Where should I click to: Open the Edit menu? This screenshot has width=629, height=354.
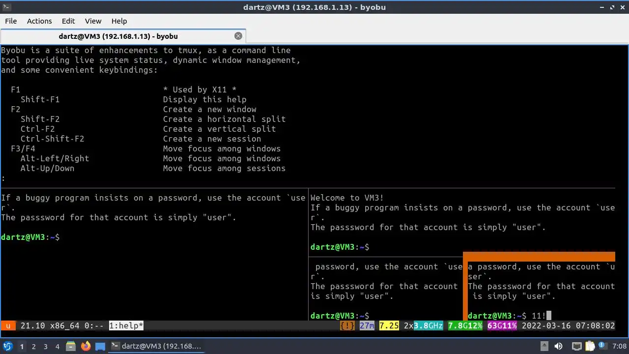click(68, 21)
